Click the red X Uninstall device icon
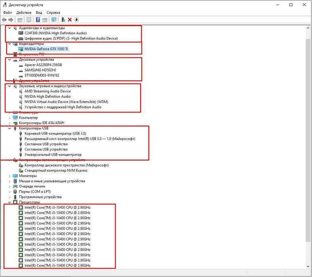 pyautogui.click(x=70, y=20)
